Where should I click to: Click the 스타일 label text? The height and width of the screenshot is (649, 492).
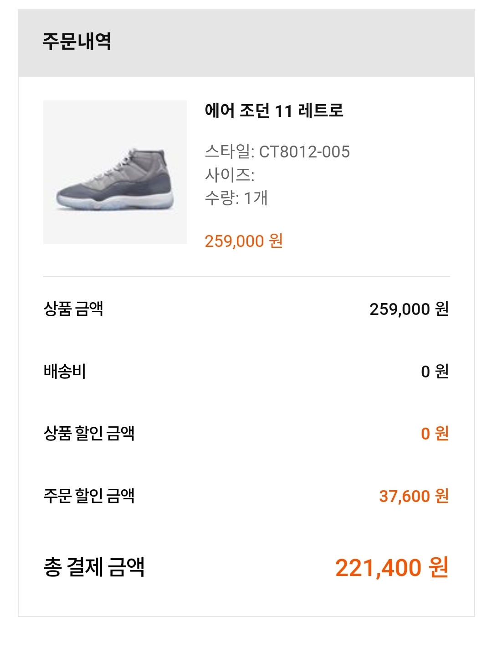227,152
